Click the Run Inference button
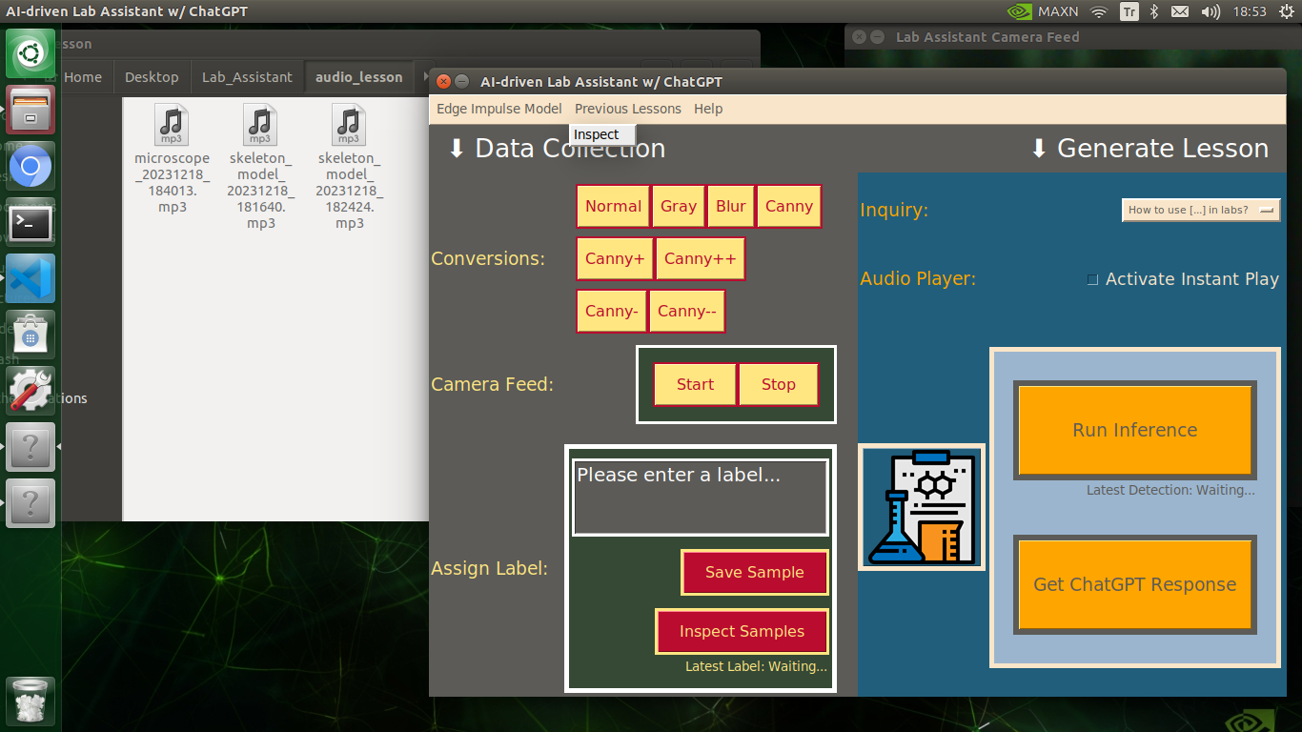 pos(1134,430)
